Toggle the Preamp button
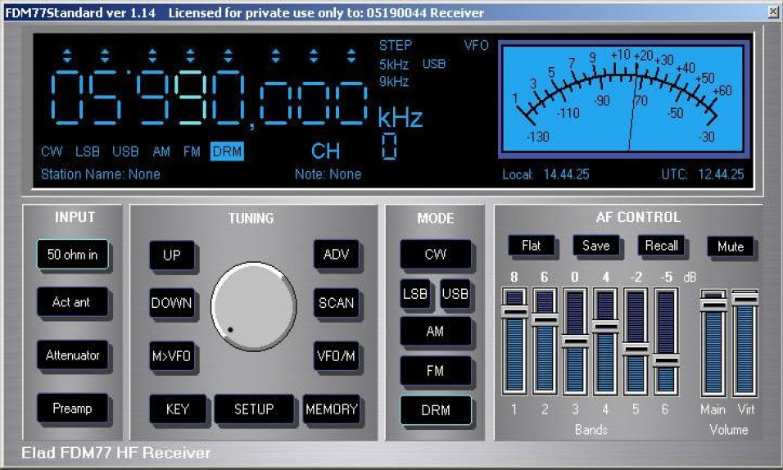The height and width of the screenshot is (470, 783). 72,408
